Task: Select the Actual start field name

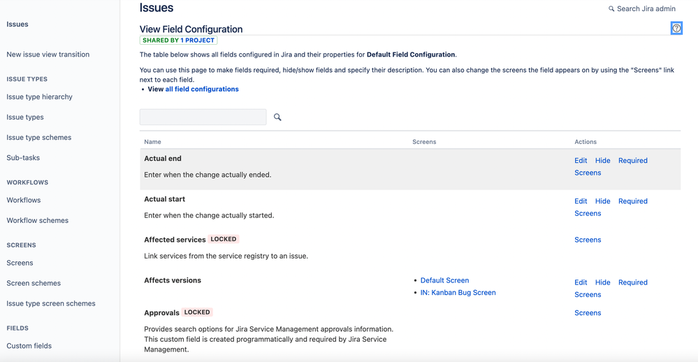Action: [164, 199]
